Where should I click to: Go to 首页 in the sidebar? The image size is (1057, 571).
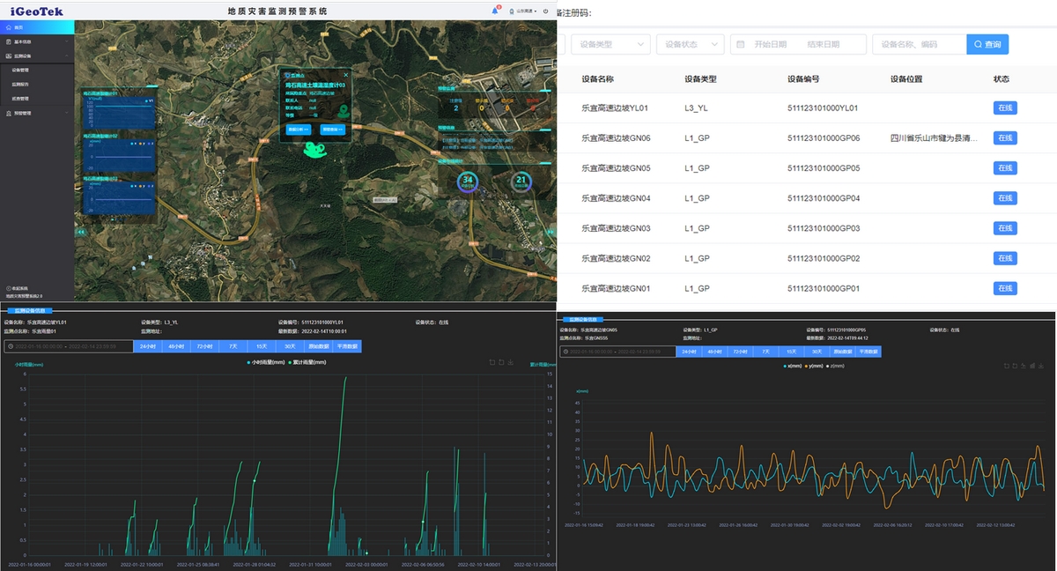[x=37, y=27]
